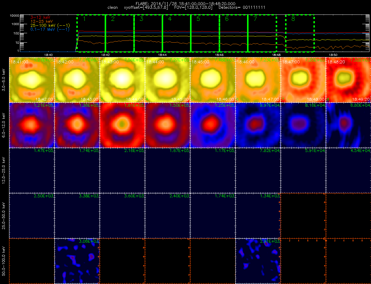The height and width of the screenshot is (284, 371).
Task: Select the 6-12 keV image labeled 8.16E+04
Action: (303, 125)
